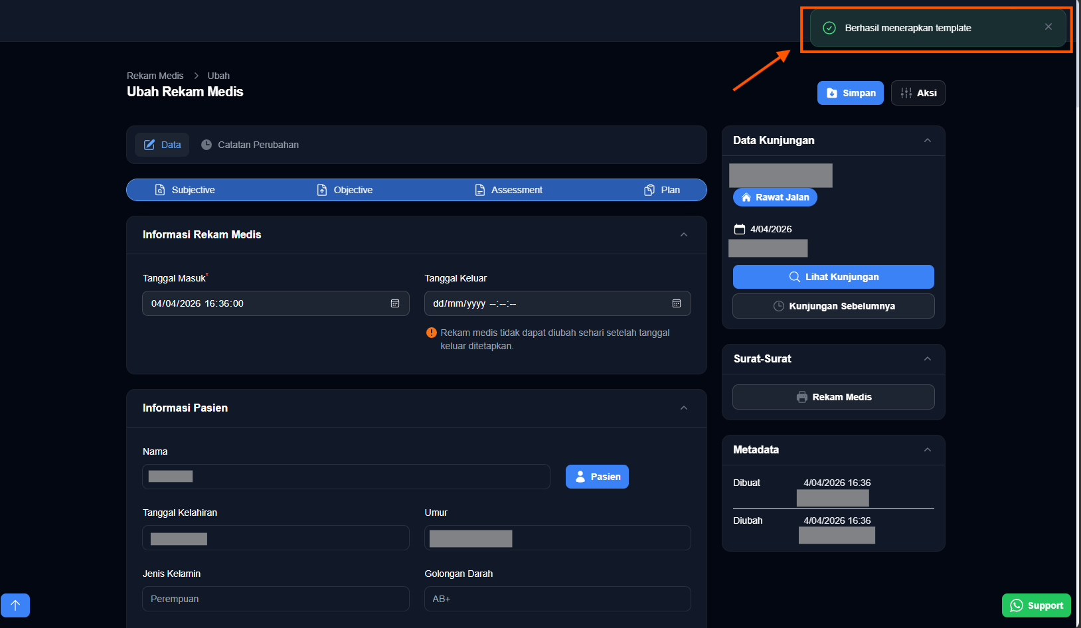Click the 4/04/2026 visit date text
The image size is (1081, 628).
[x=771, y=229]
